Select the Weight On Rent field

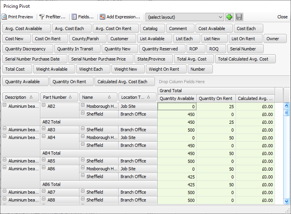pos(166,69)
